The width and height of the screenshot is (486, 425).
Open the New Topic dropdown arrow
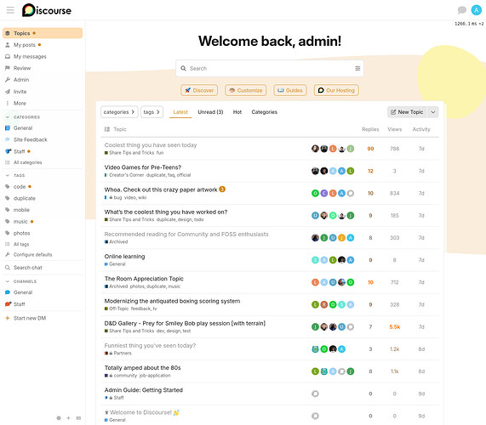pos(433,112)
